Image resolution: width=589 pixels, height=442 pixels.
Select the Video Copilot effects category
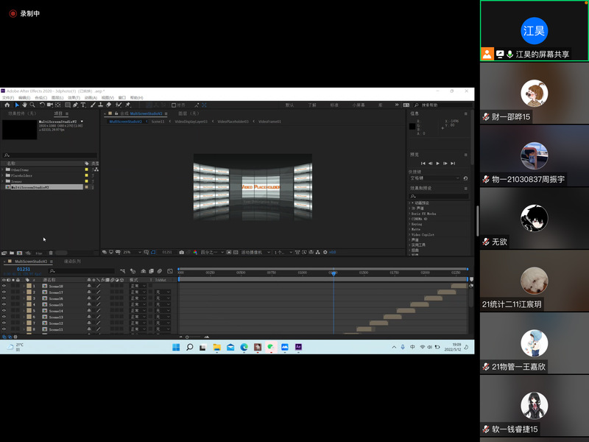(x=422, y=235)
